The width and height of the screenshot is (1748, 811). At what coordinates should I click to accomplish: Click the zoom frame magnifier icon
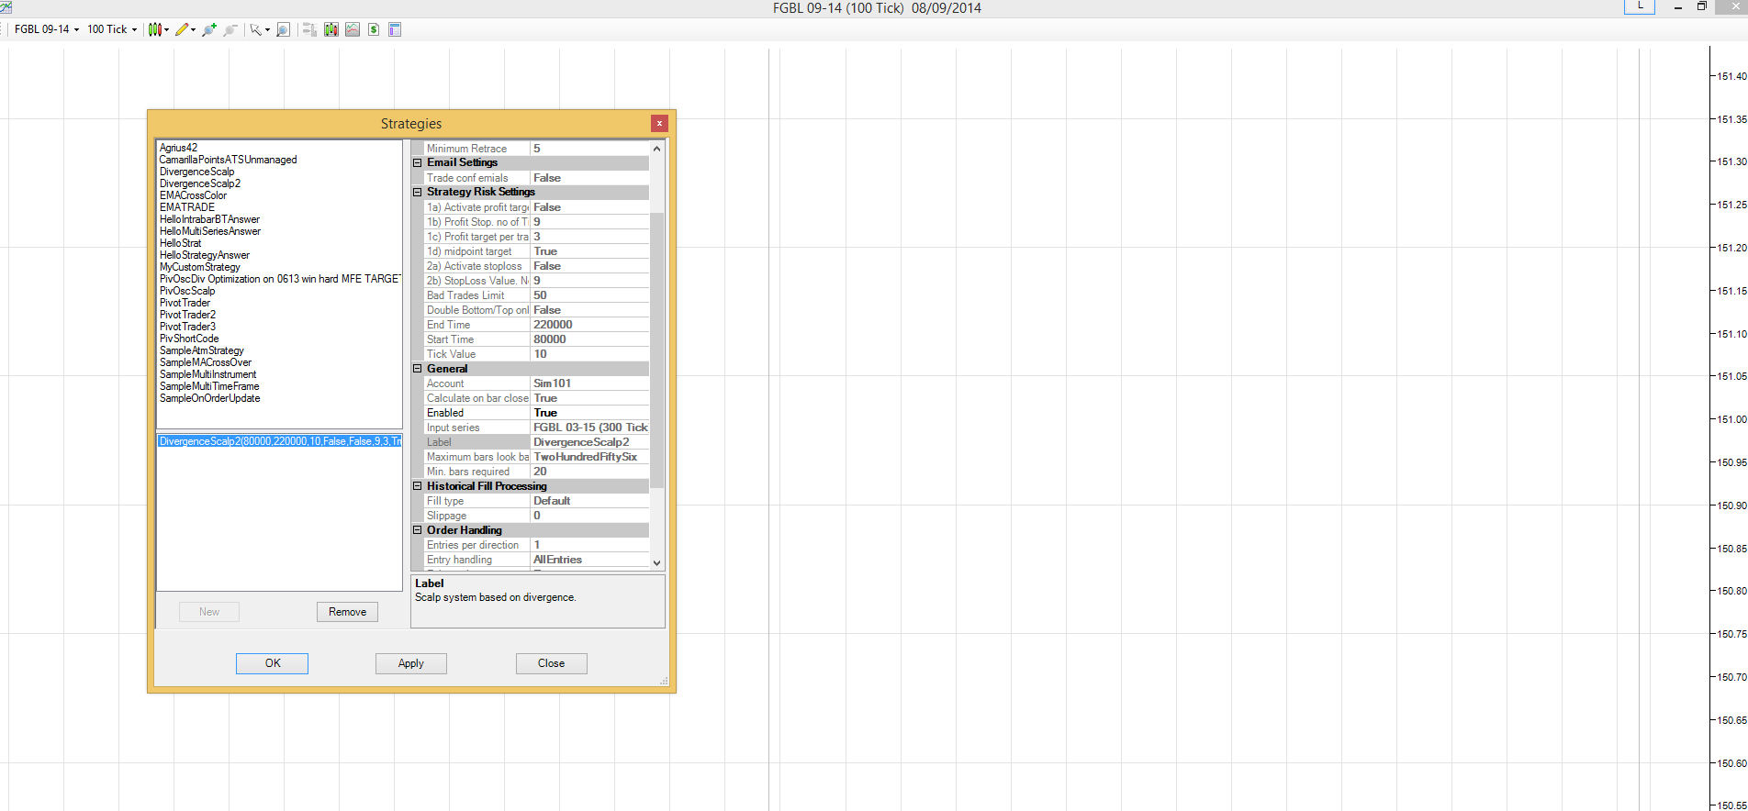coord(284,29)
